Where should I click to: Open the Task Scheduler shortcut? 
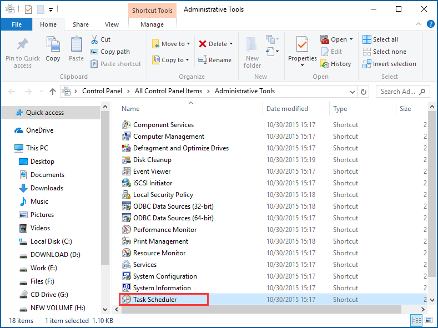[x=155, y=300]
